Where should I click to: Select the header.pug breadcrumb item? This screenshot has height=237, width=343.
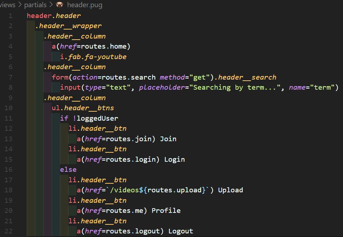(x=85, y=5)
